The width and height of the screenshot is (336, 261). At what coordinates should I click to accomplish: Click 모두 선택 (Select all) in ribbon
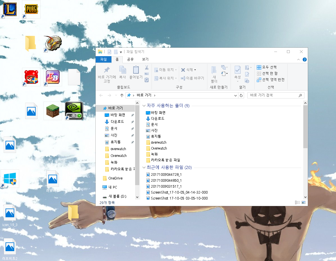tap(267, 67)
